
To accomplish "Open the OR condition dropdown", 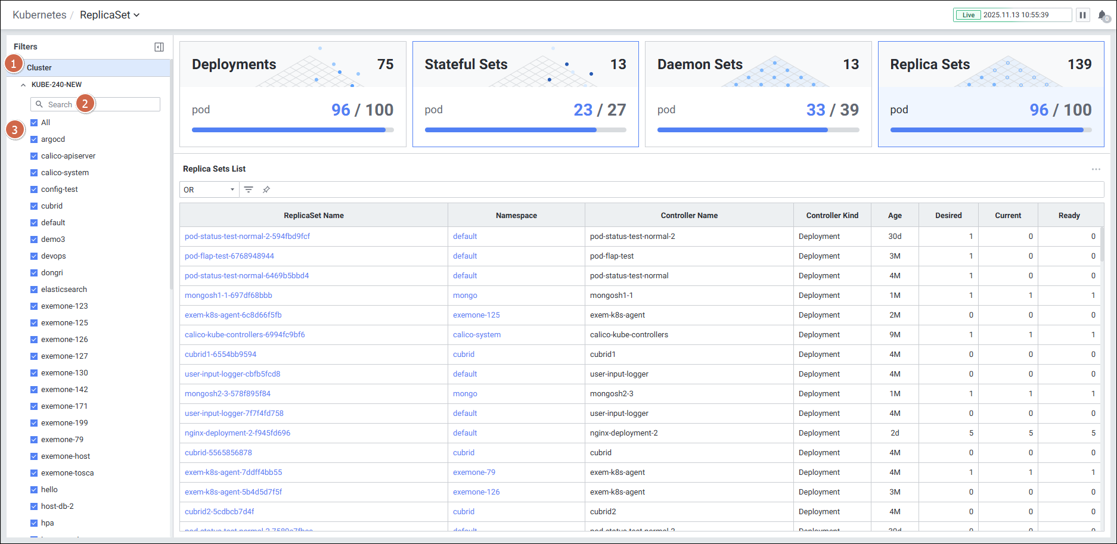I will 209,189.
